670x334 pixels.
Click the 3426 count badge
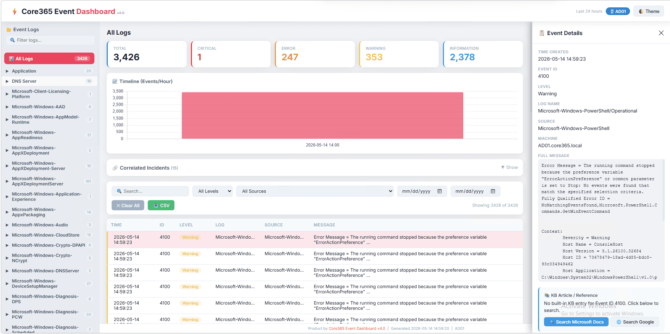click(82, 59)
